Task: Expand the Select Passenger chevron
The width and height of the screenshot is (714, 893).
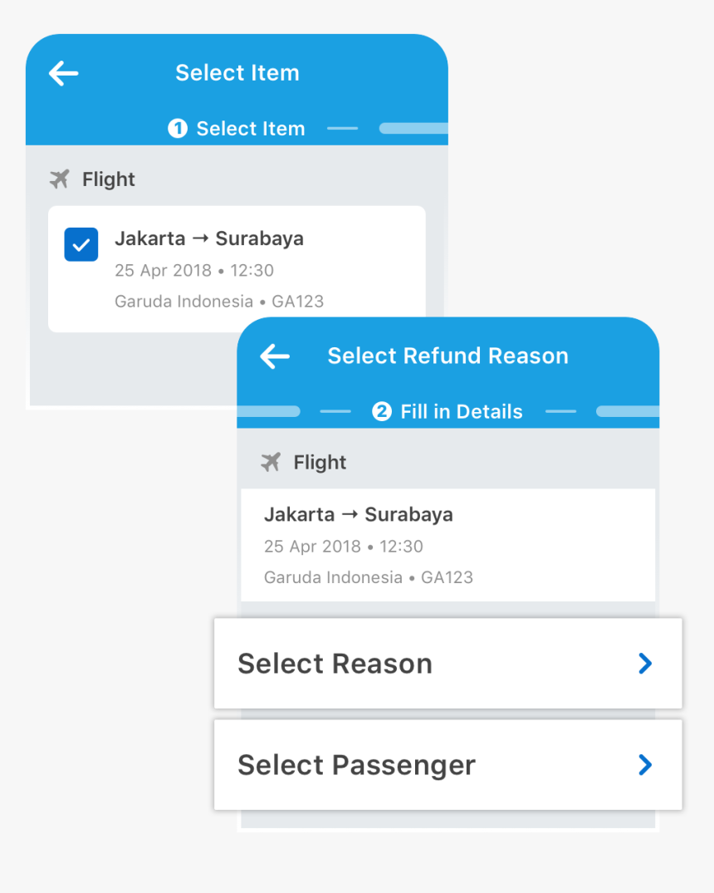Action: tap(645, 765)
